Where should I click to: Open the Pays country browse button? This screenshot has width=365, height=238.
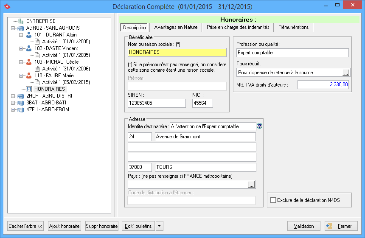click(x=251, y=185)
